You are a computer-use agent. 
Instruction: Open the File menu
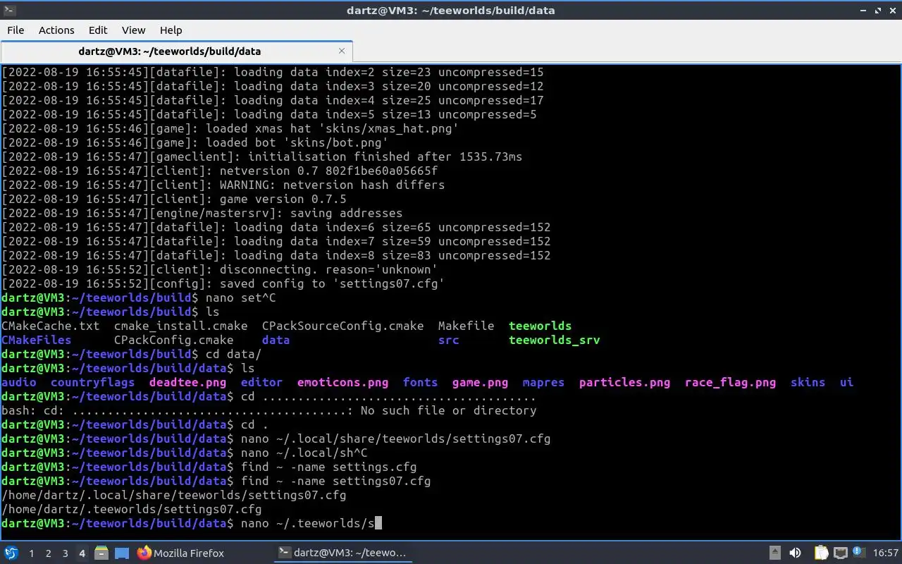coord(16,30)
